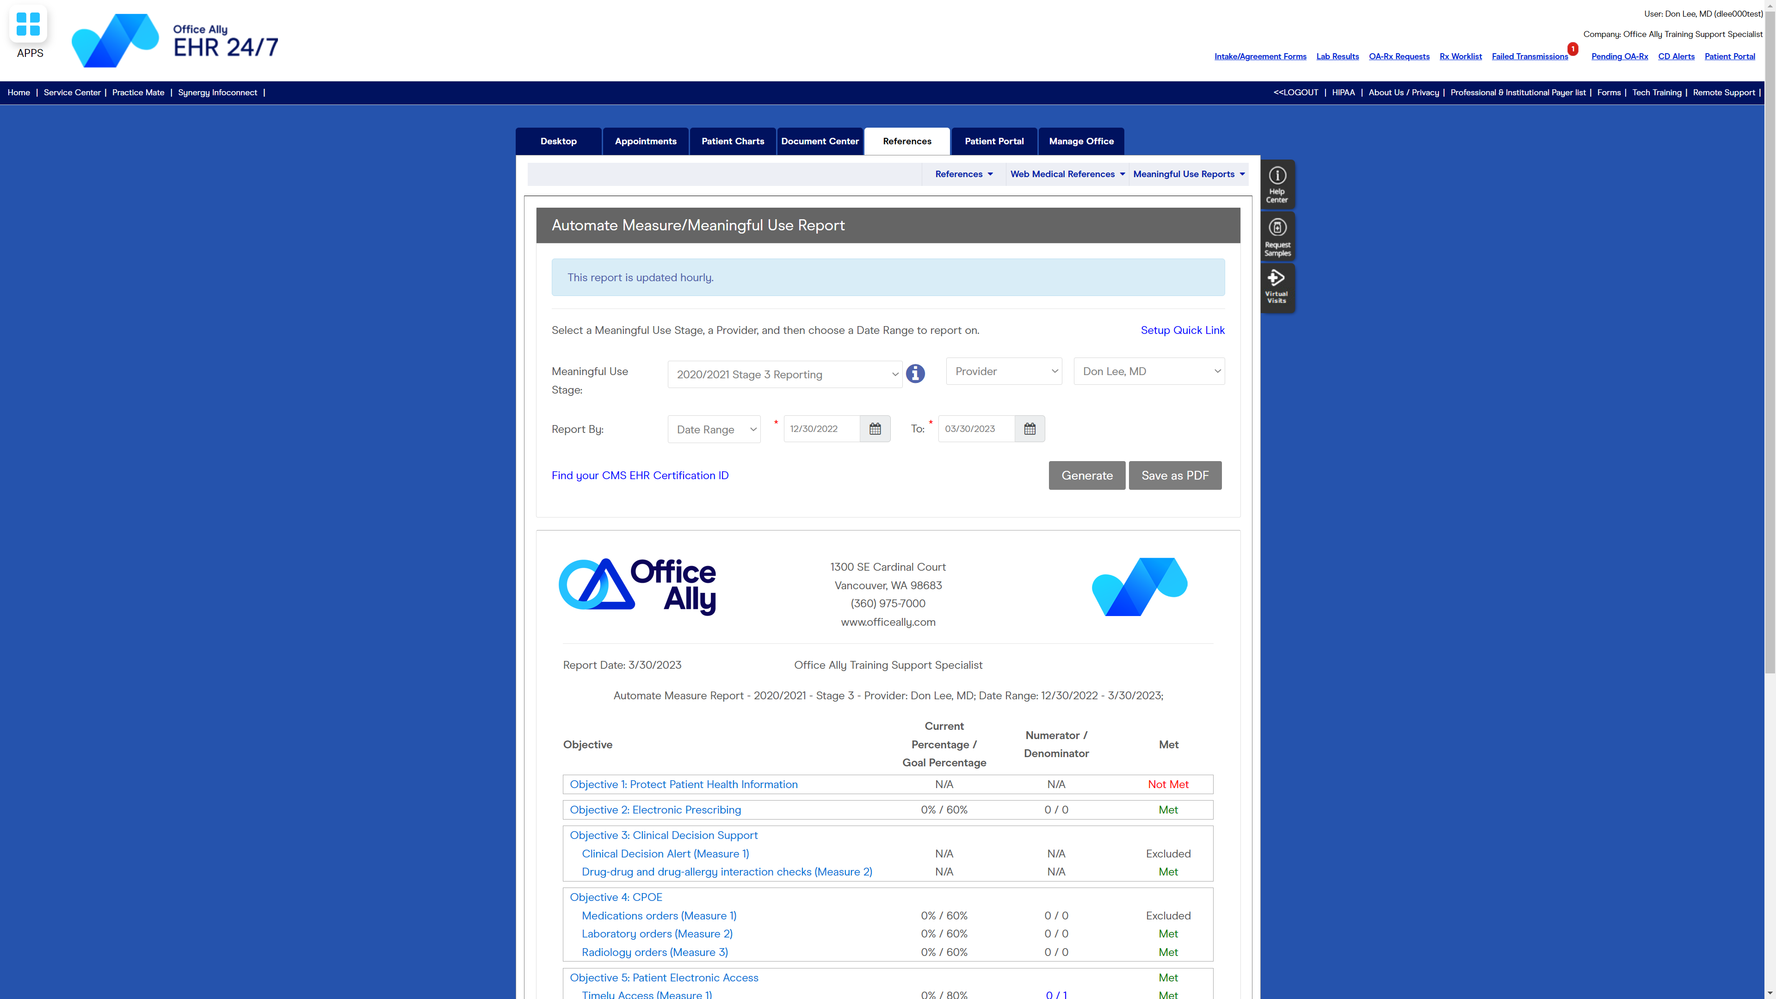Open the Provider dropdown
The image size is (1776, 999).
[1004, 371]
